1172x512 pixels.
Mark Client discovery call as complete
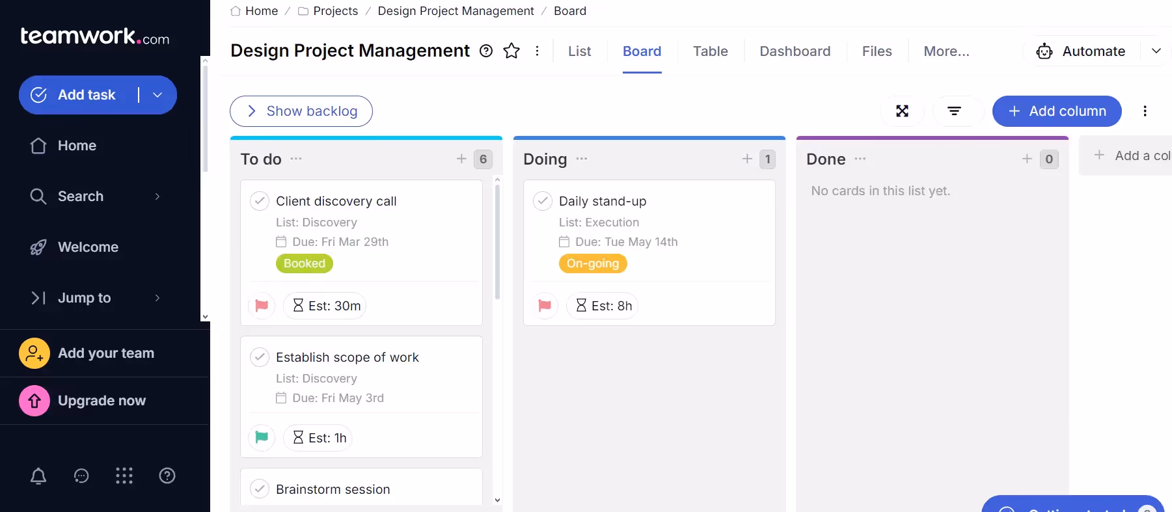pos(260,201)
